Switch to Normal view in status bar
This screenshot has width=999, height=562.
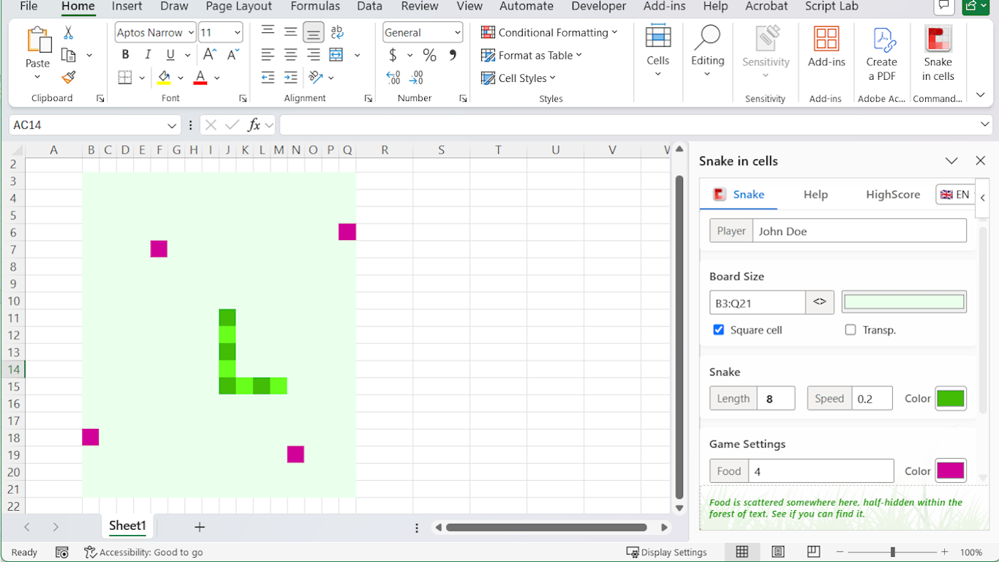(742, 552)
